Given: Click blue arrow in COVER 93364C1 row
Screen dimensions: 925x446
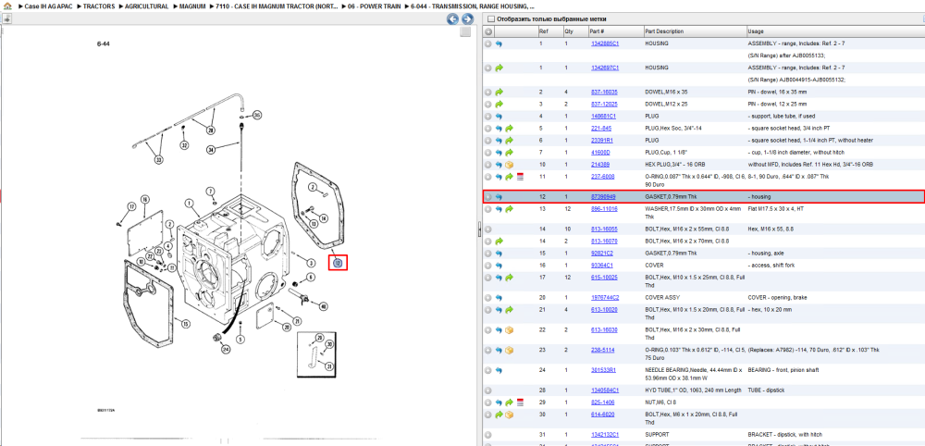Looking at the screenshot, I should 499,265.
